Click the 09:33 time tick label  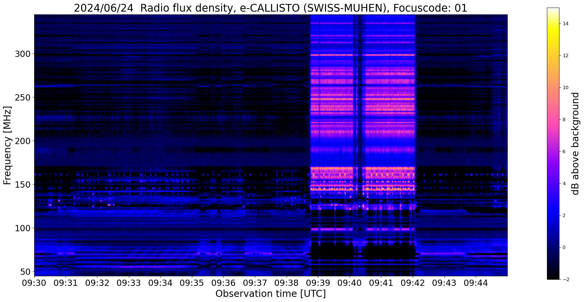[x=129, y=283]
